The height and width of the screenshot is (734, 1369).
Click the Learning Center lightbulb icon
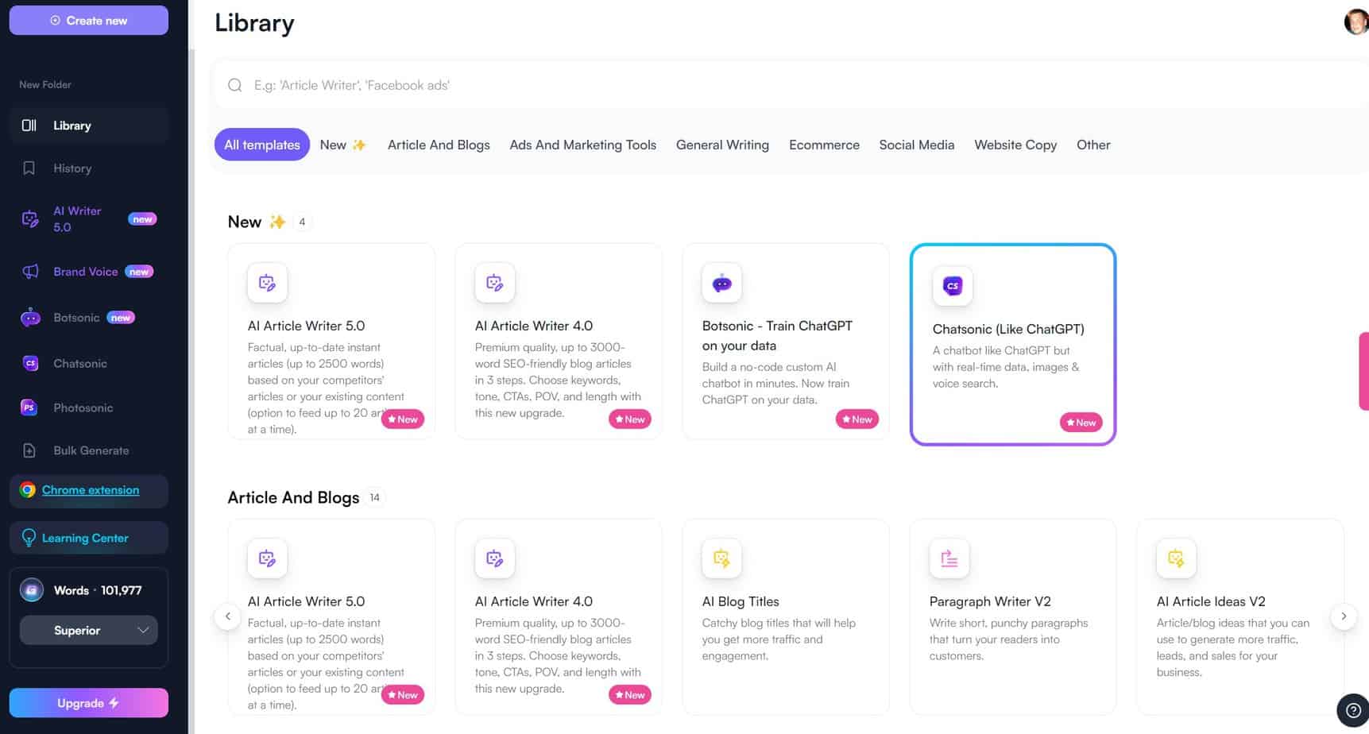pos(29,538)
